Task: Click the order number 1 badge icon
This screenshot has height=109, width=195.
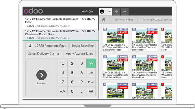Action: (102, 11)
